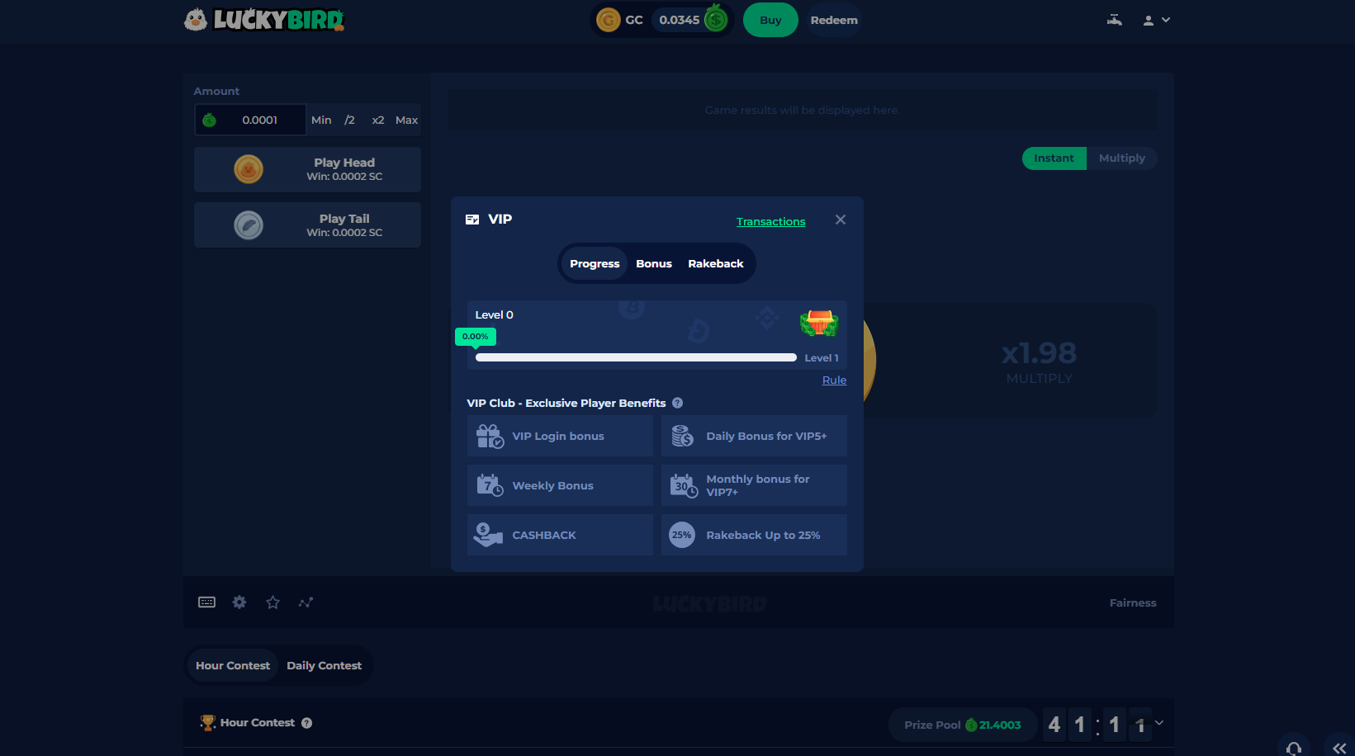Click the Buy button
The height and width of the screenshot is (756, 1355).
point(770,20)
